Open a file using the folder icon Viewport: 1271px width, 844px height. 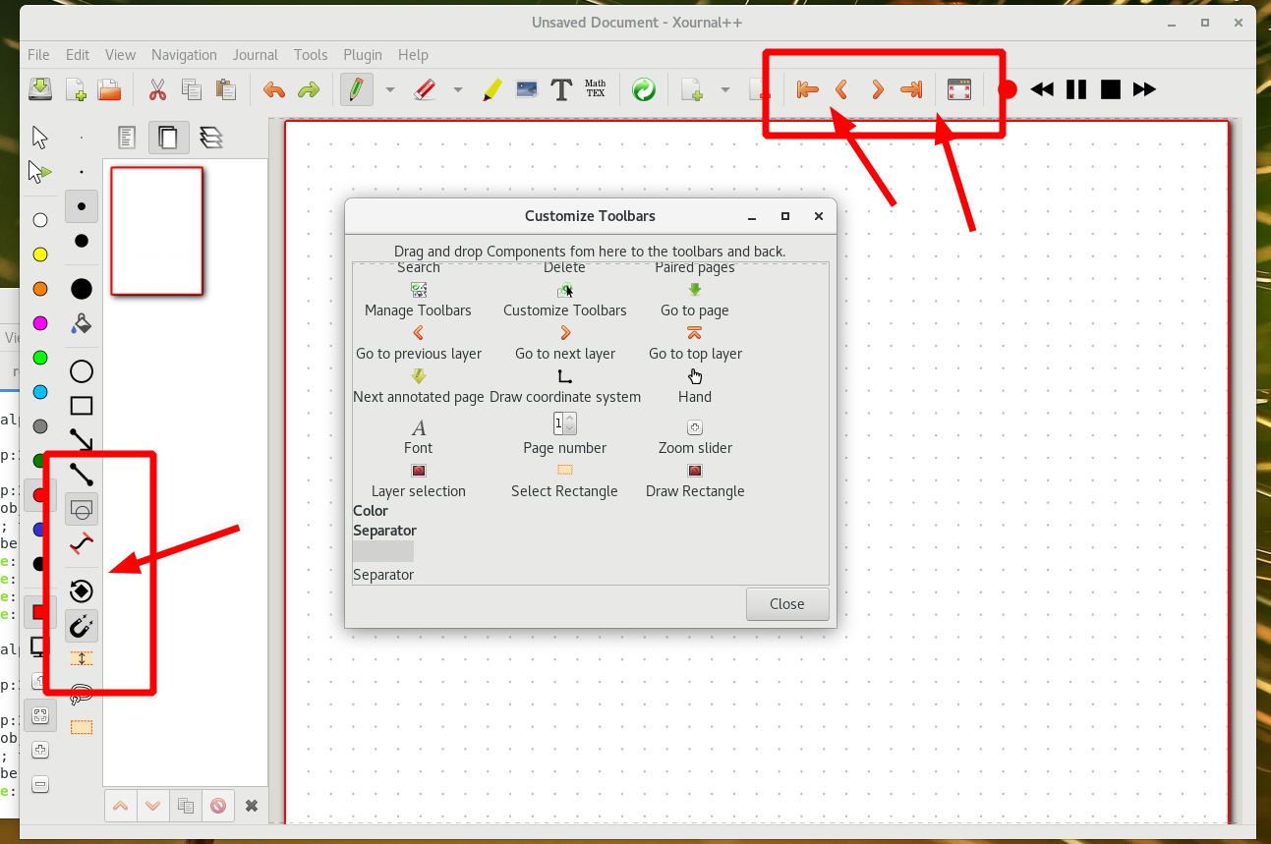pos(108,89)
